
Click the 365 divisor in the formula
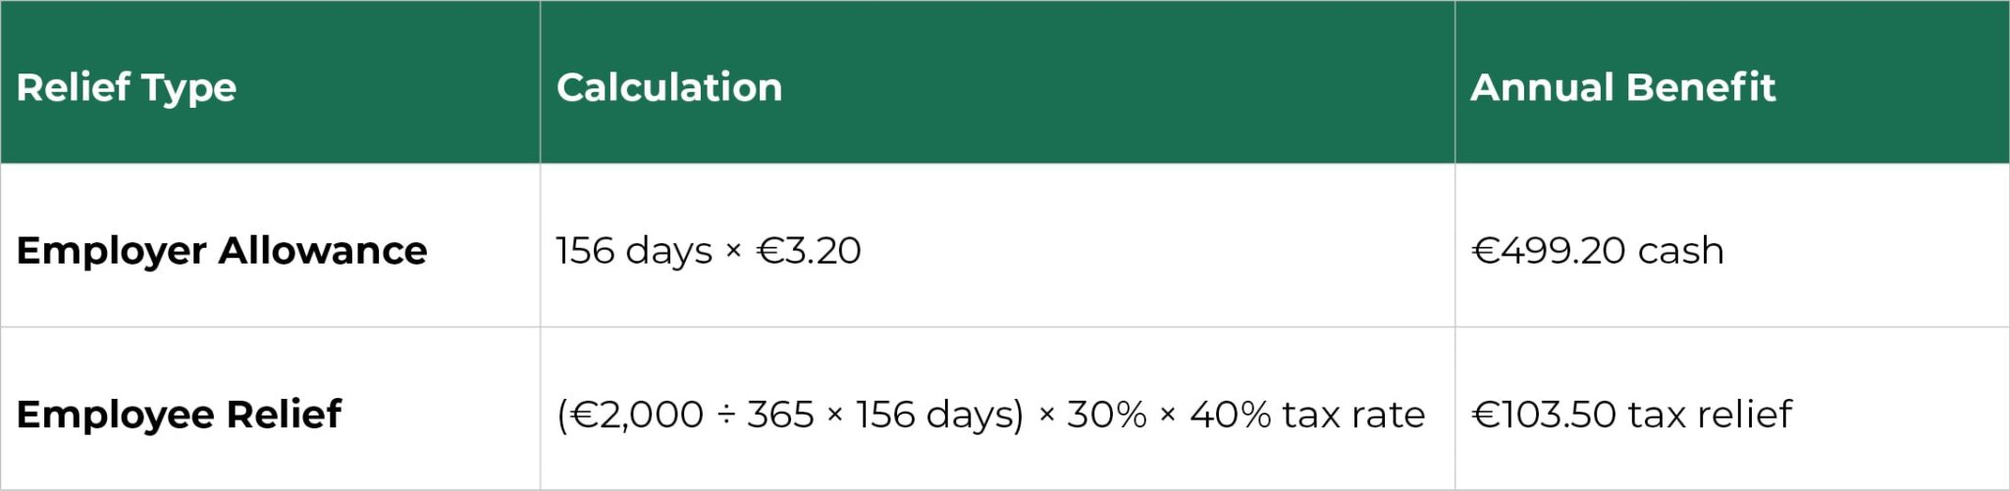coord(780,415)
